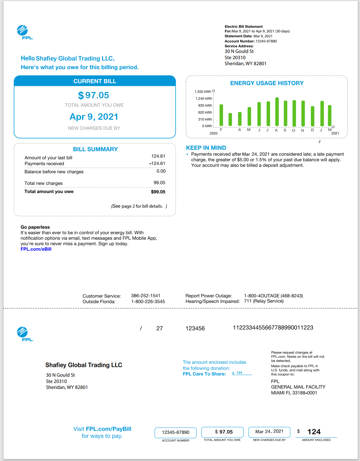Click the "Visit FPL.com/PayBill for ways to pay." text's "for ways to pay." line
Image resolution: width=360 pixels, height=461 pixels.
coord(102,436)
